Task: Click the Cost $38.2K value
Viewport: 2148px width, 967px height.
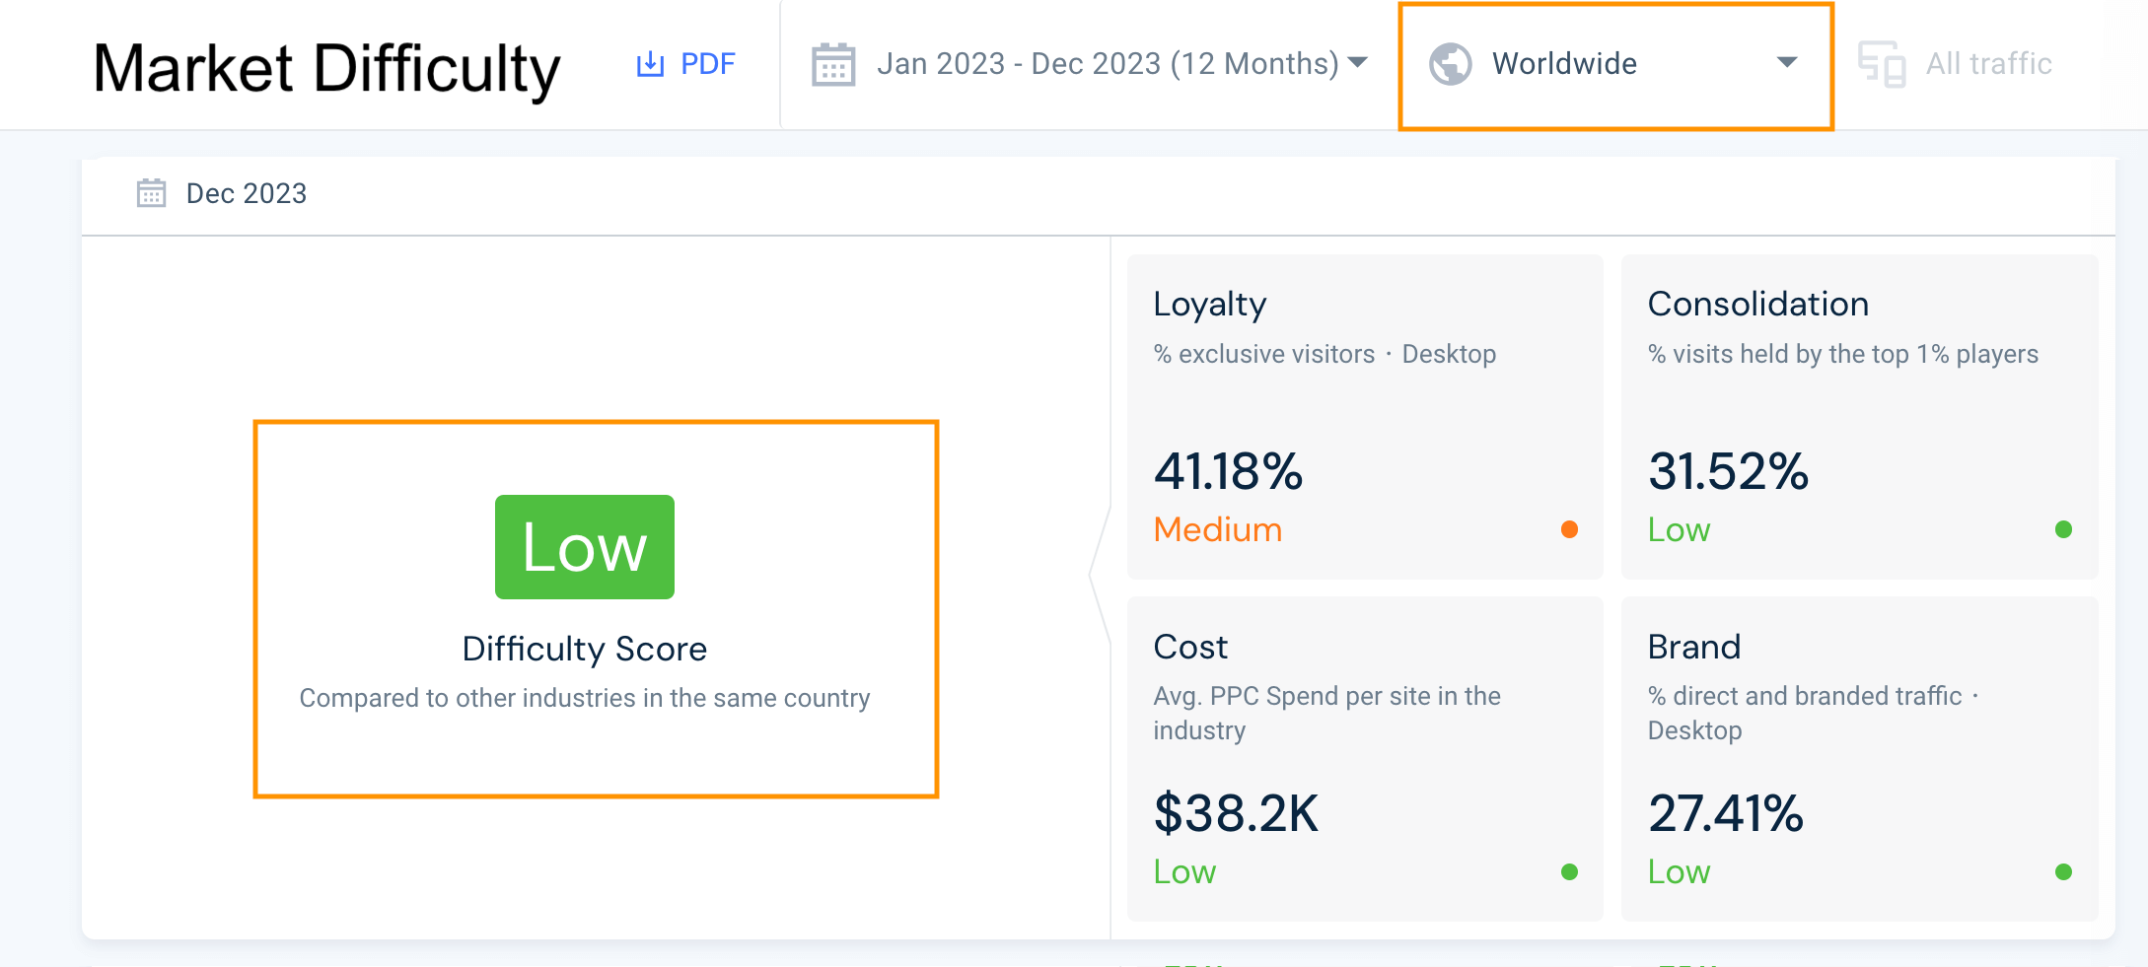Action: (x=1236, y=813)
